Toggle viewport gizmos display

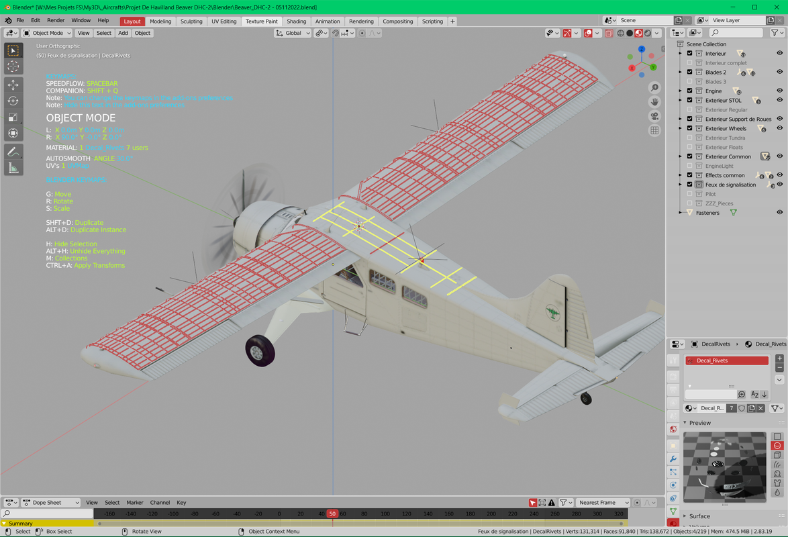tap(567, 33)
